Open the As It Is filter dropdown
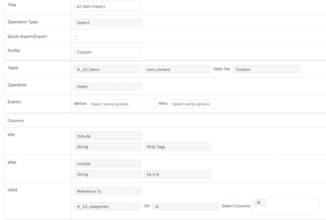The image size is (326, 220). pyautogui.click(x=177, y=174)
